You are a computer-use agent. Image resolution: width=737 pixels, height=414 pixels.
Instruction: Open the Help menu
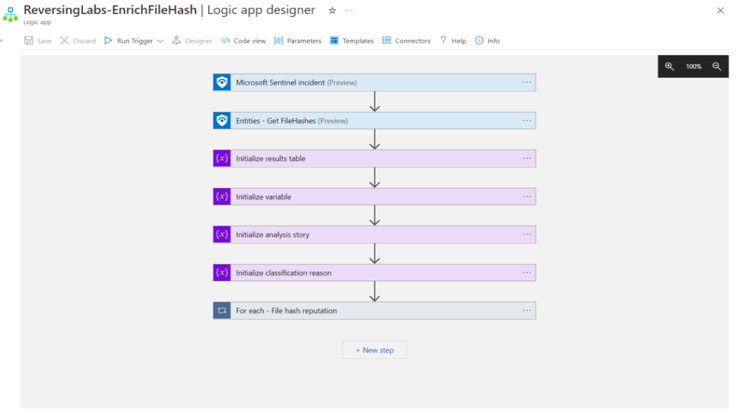point(453,41)
